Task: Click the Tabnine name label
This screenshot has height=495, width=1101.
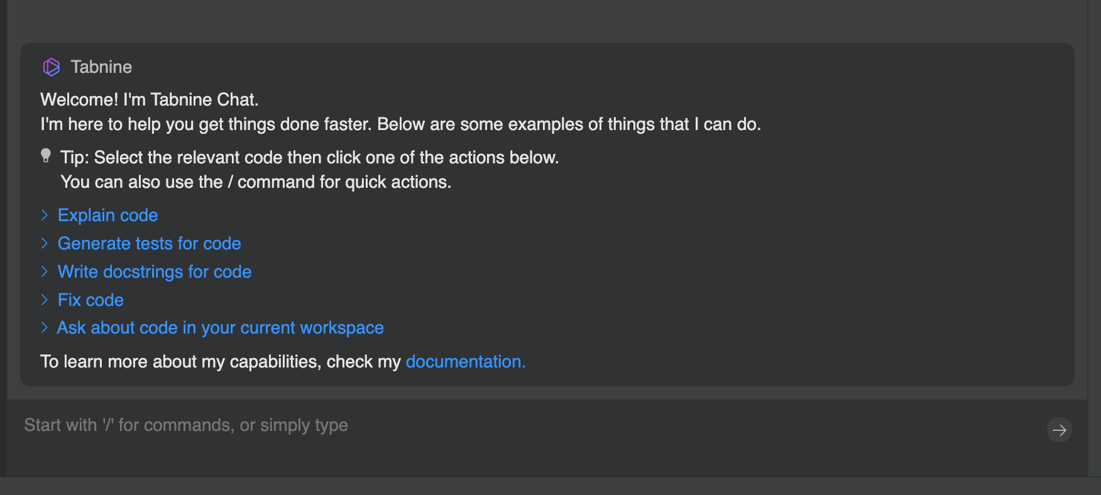Action: click(x=101, y=67)
